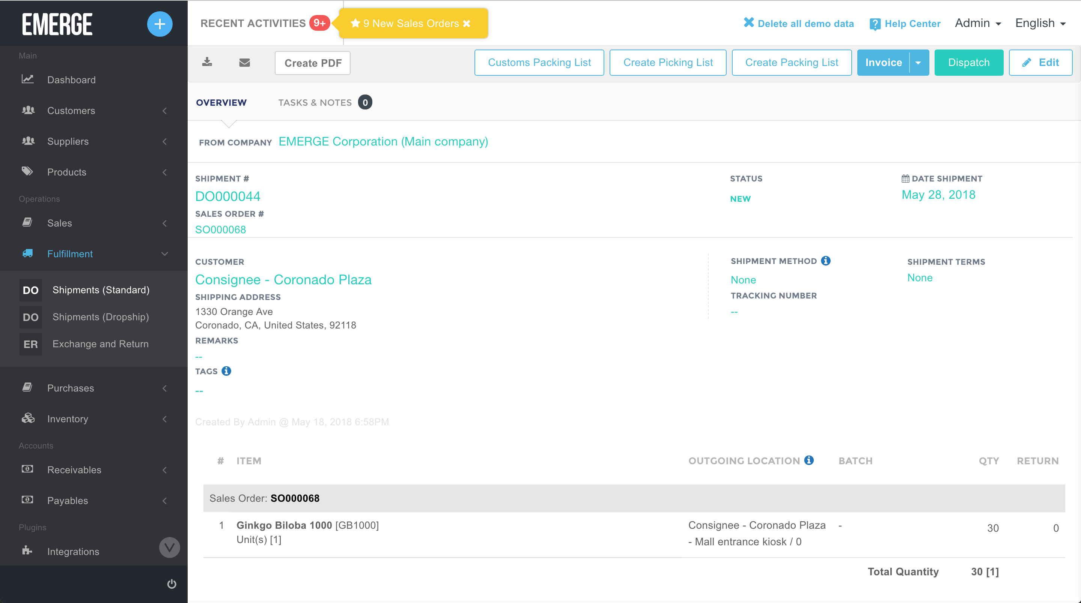Open the Admin user dropdown

[978, 23]
